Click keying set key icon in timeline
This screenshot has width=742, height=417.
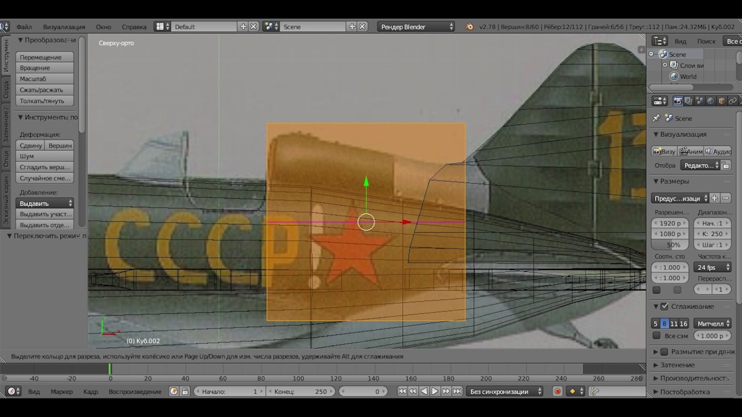(x=594, y=392)
